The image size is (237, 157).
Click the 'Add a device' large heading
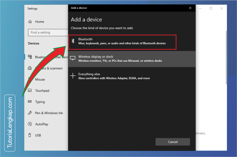coord(87,20)
